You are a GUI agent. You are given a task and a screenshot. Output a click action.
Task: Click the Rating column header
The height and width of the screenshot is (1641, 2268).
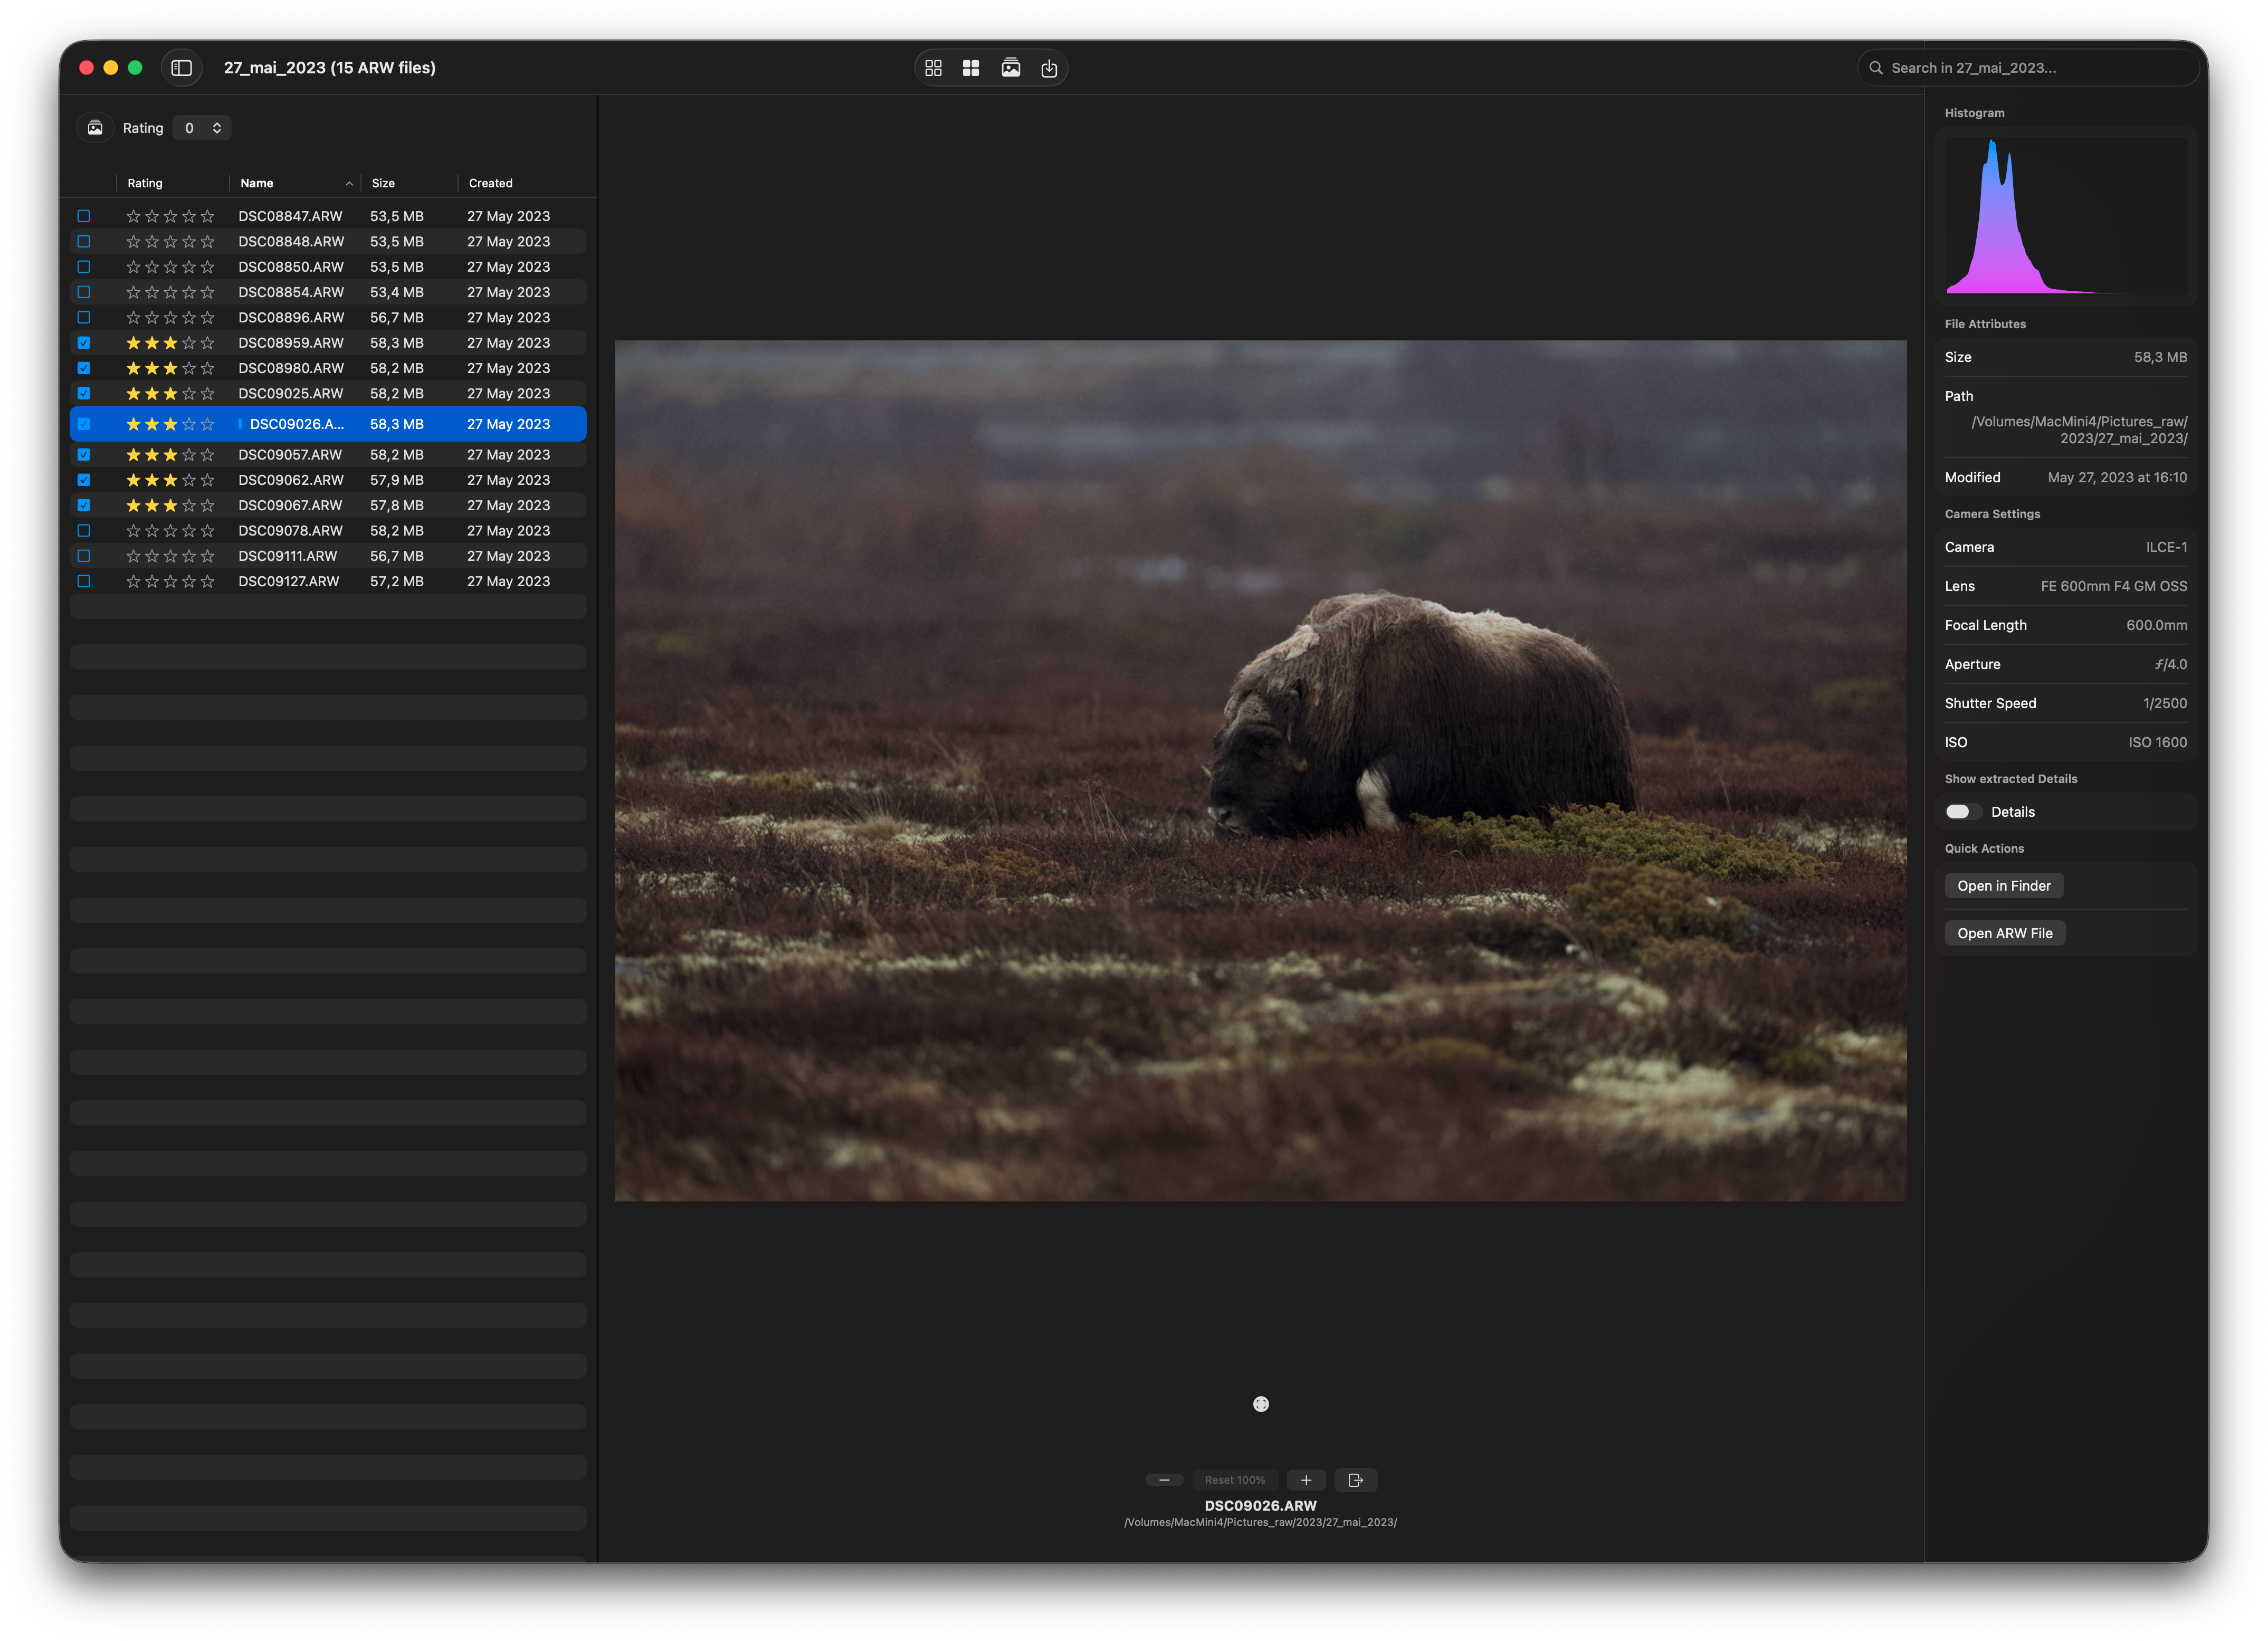point(144,183)
